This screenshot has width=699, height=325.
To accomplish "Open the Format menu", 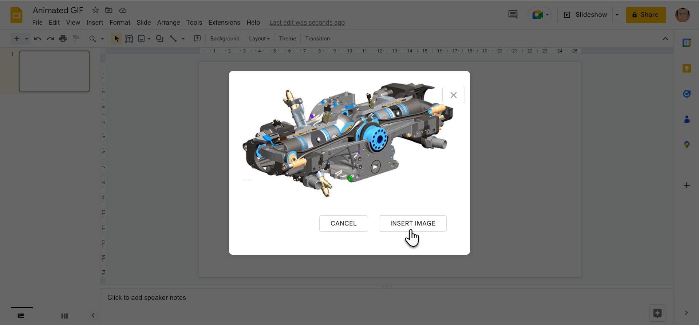I will [x=120, y=23].
